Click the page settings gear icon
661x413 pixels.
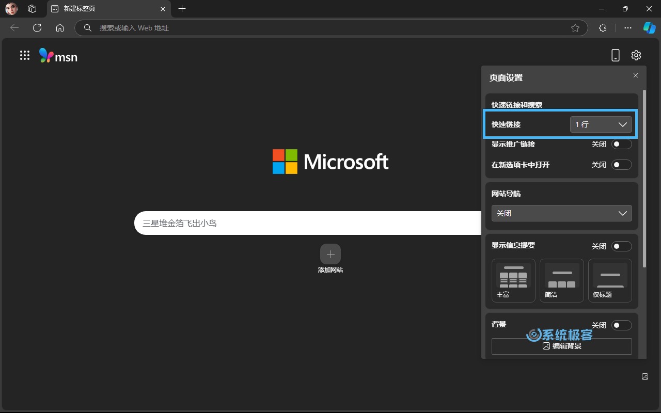[x=636, y=55]
